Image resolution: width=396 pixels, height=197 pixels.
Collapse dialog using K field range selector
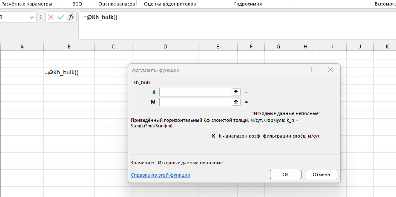[x=236, y=92]
